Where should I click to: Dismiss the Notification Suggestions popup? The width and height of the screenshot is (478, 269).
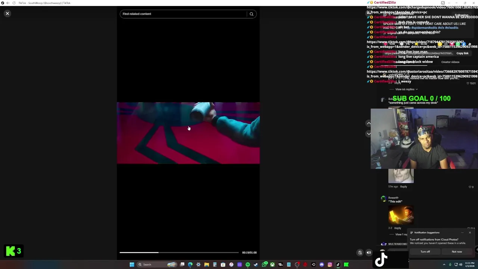click(470, 232)
